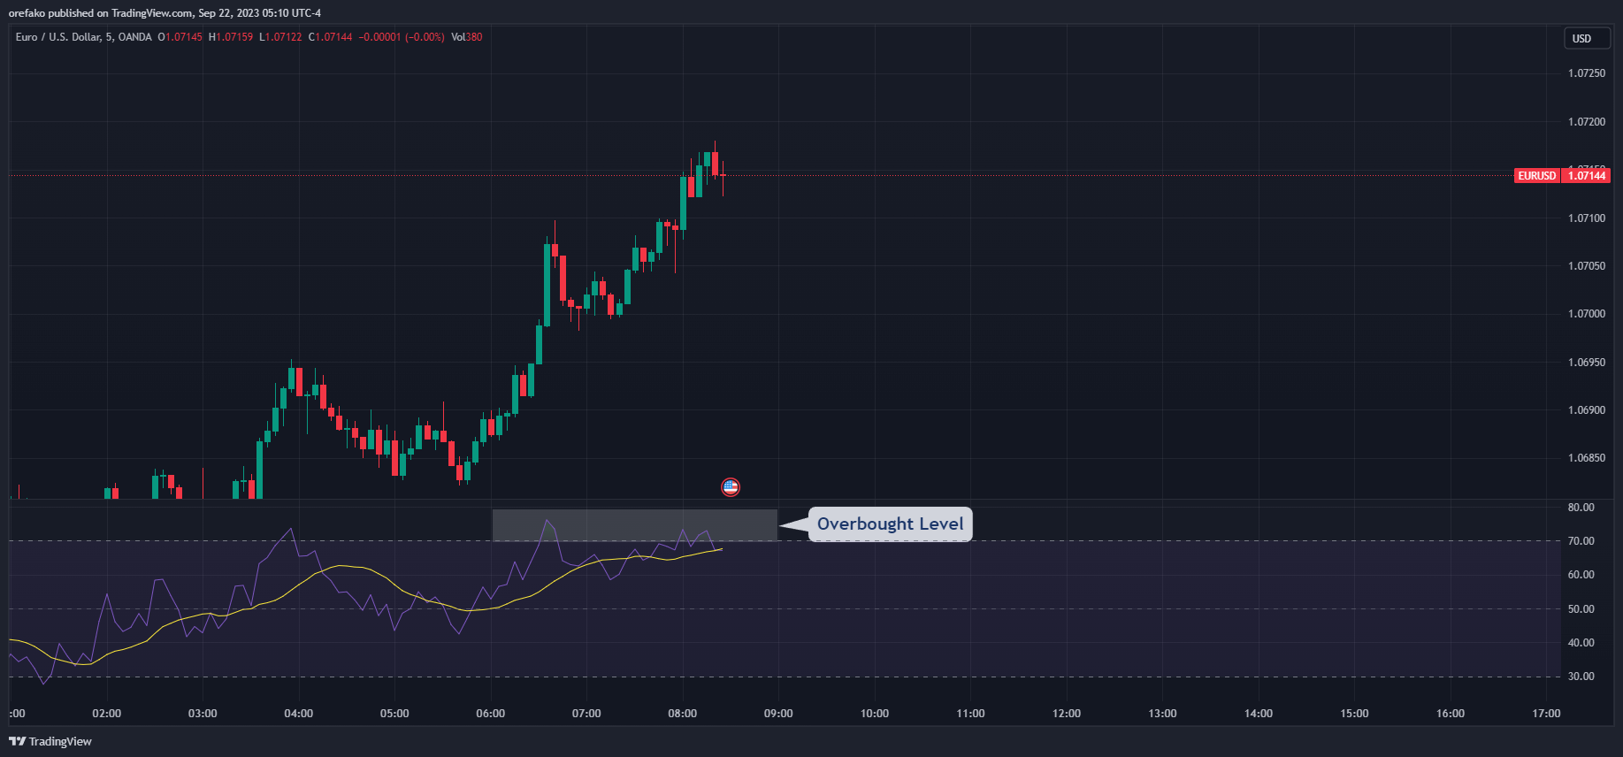The width and height of the screenshot is (1623, 757).
Task: Select the gray overbought zone rectangle
Action: (x=635, y=525)
